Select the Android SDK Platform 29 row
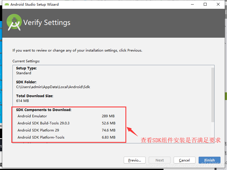 (x=66, y=130)
